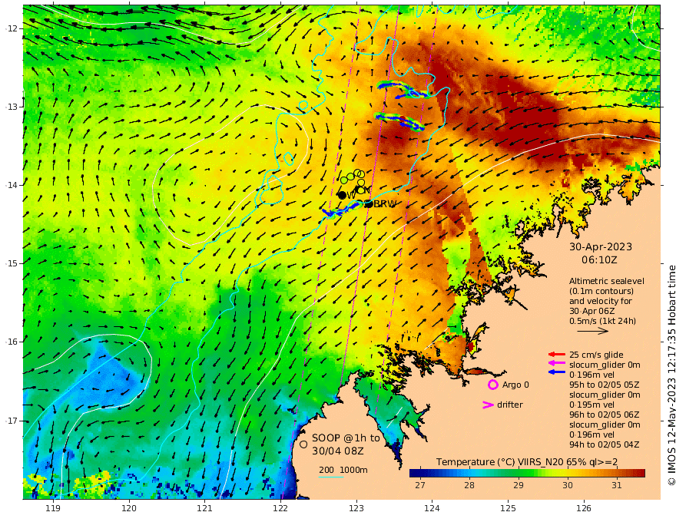Click the IMOS copyright timestamp text
676x522 pixels.
pos(671,375)
